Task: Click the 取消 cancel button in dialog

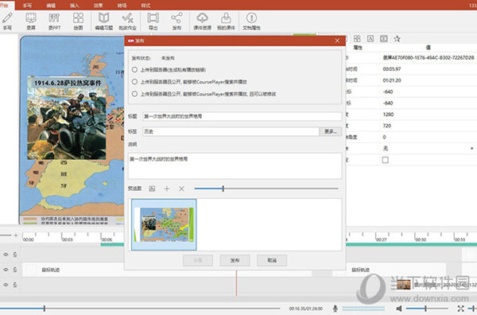Action: [x=272, y=261]
